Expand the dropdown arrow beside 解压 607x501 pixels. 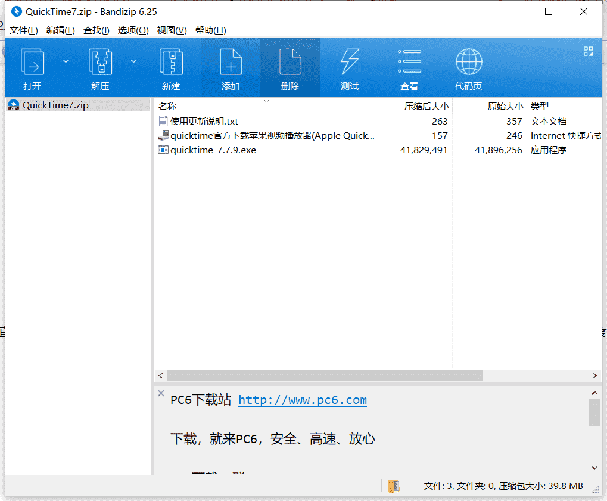pos(133,61)
